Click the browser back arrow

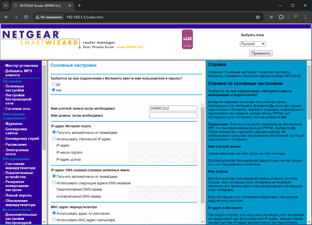point(6,17)
